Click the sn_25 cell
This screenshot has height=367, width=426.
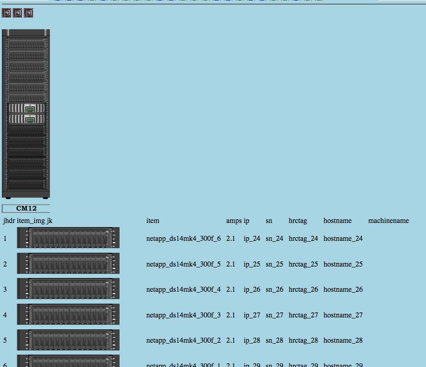(x=274, y=264)
